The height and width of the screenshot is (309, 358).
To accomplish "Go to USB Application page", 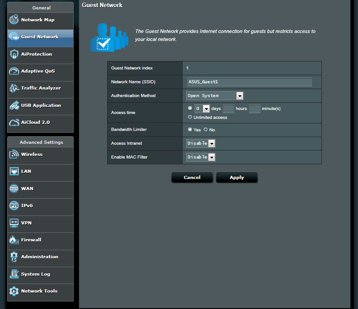I will pyautogui.click(x=41, y=106).
